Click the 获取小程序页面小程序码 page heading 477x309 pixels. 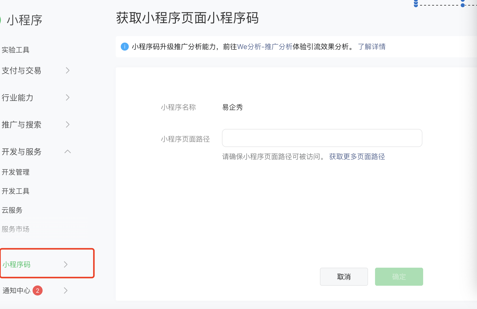(187, 18)
